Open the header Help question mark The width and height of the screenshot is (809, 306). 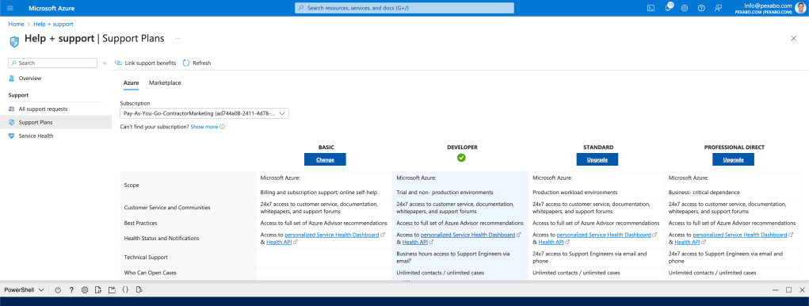pyautogui.click(x=701, y=8)
